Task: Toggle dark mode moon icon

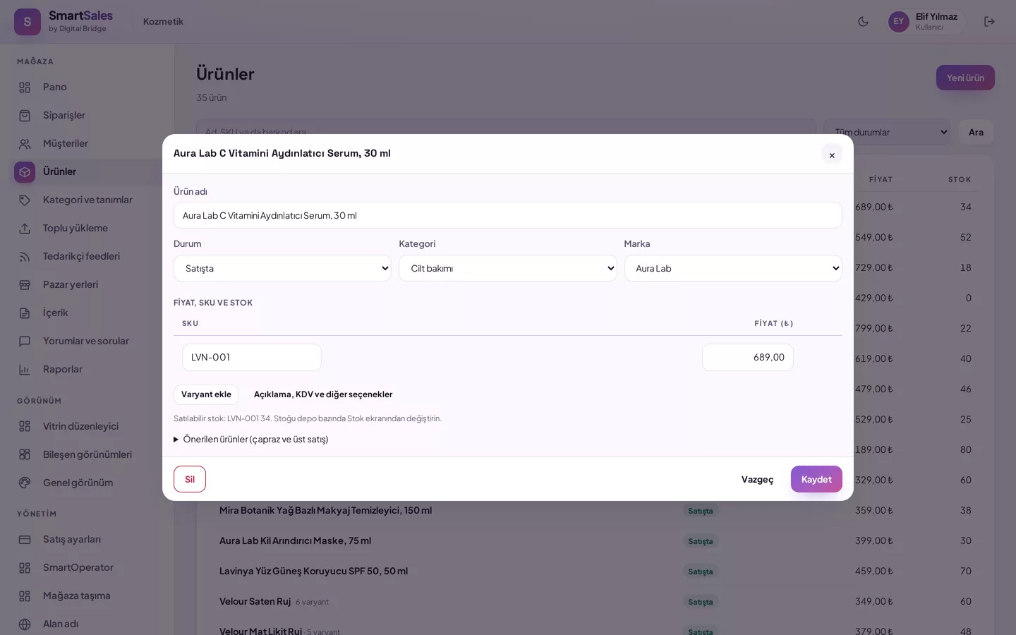Action: 863,21
